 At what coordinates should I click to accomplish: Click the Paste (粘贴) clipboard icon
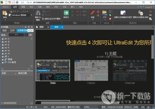tap(5, 13)
